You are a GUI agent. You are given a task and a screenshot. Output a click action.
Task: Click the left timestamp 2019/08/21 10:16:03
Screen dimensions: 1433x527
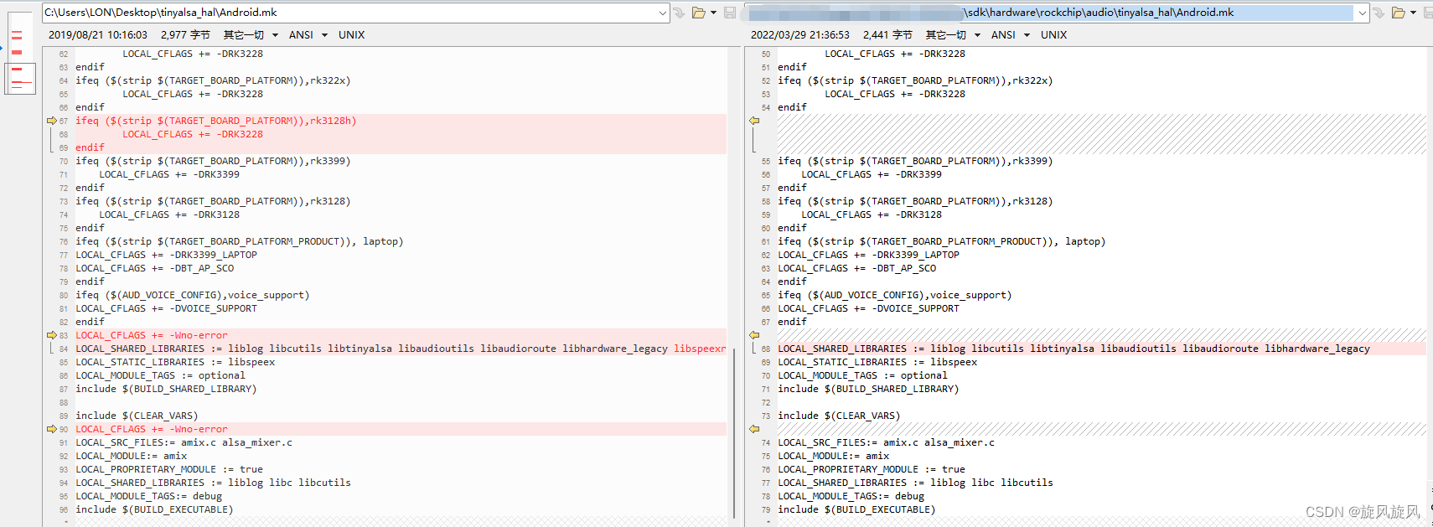tap(98, 35)
